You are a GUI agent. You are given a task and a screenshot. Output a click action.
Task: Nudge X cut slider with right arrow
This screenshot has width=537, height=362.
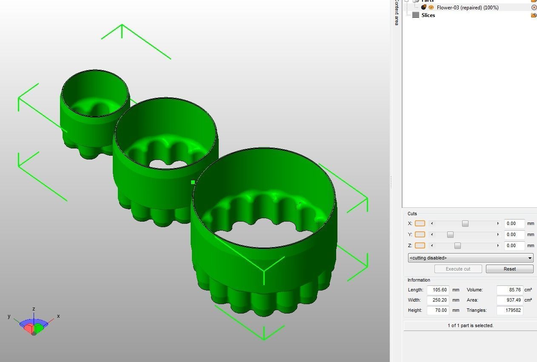(498, 223)
